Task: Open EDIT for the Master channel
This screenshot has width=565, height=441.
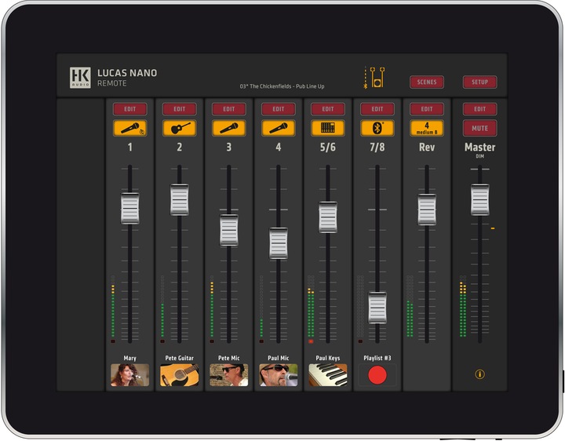Action: [x=479, y=109]
